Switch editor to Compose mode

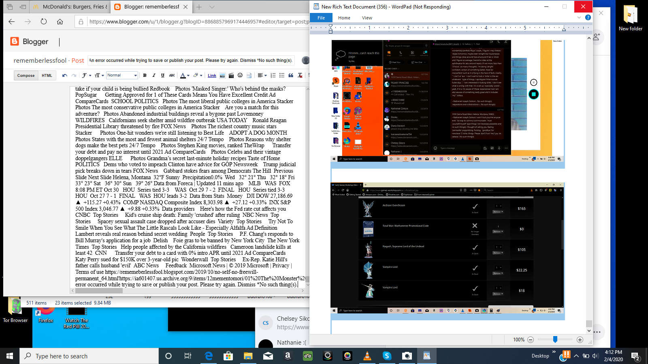(x=26, y=76)
